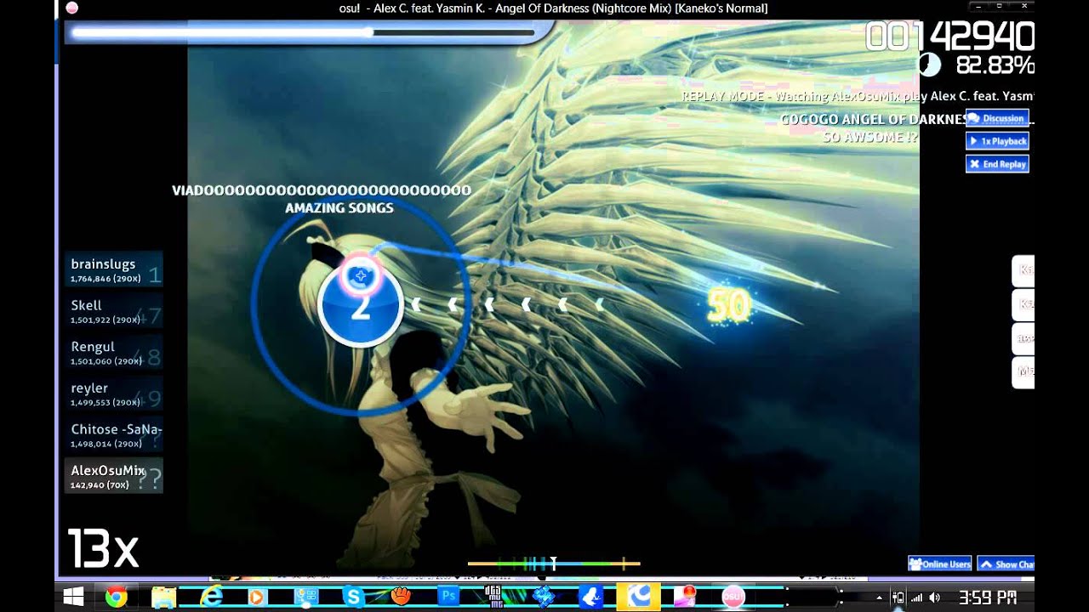This screenshot has height=612, width=1089.
Task: Click the 13x combo counter
Action: (103, 548)
